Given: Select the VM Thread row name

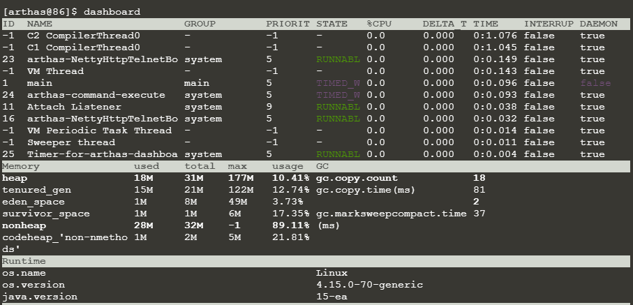Looking at the screenshot, I should point(55,71).
